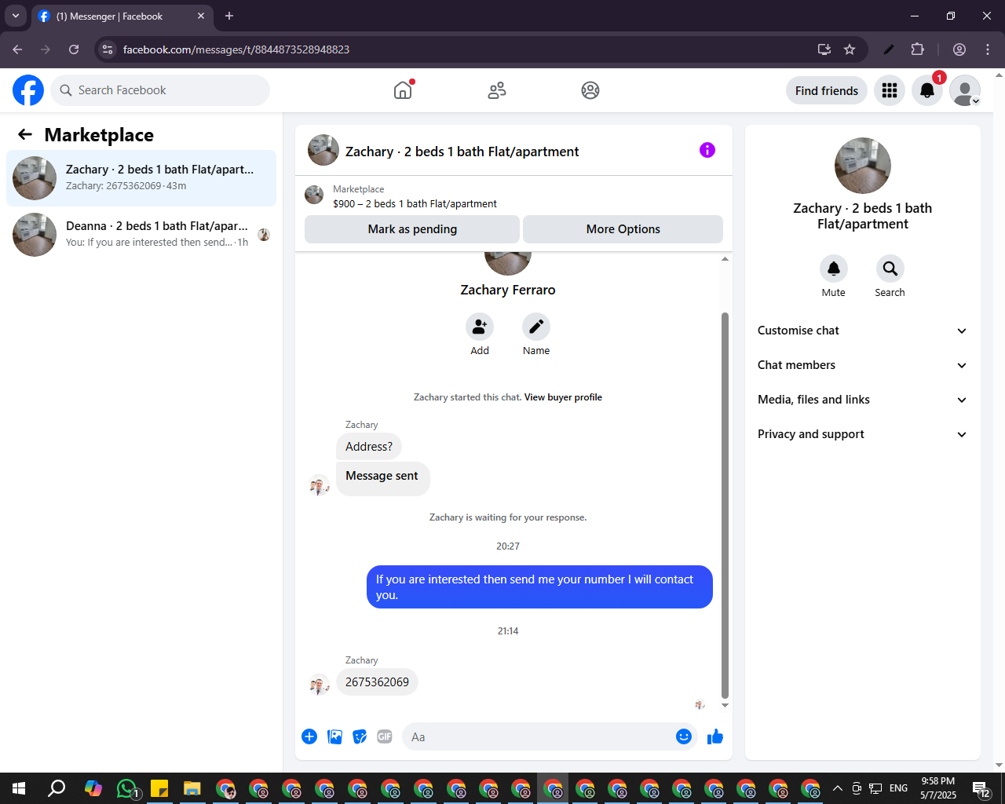The height and width of the screenshot is (804, 1005).
Task: Open Windows Start menu
Action: [x=19, y=788]
